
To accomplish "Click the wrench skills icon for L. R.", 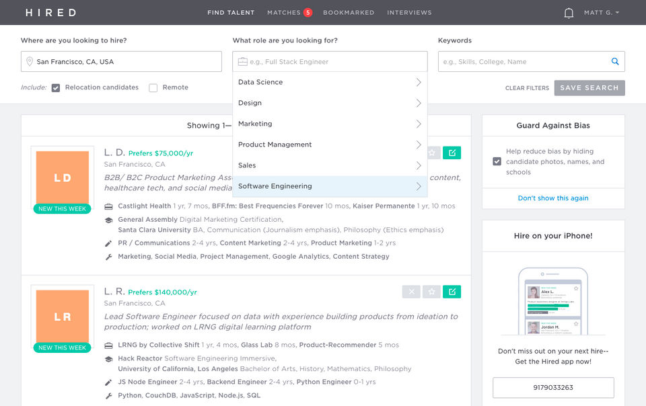I will coord(108,396).
